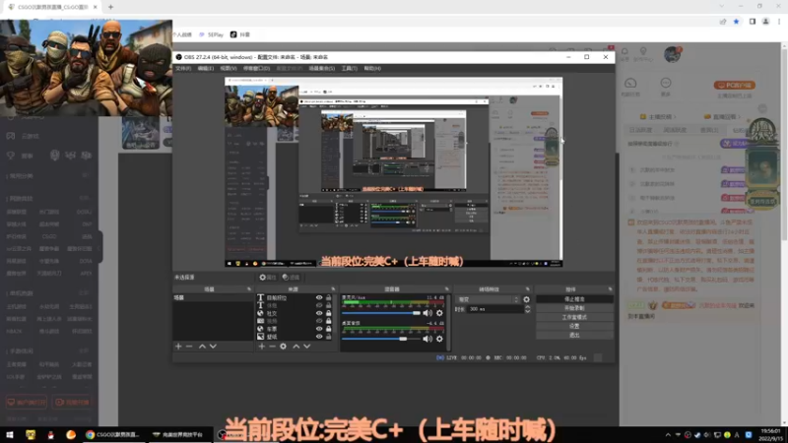Open transition properties gear icon

(526, 299)
